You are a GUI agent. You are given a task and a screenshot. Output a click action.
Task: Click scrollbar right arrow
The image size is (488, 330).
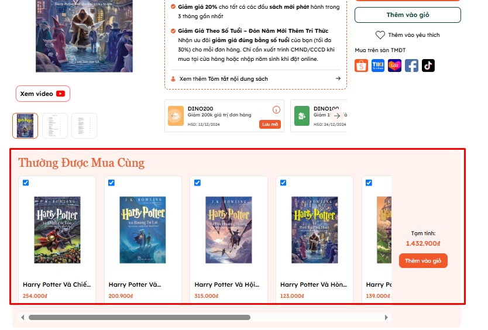[x=386, y=318]
